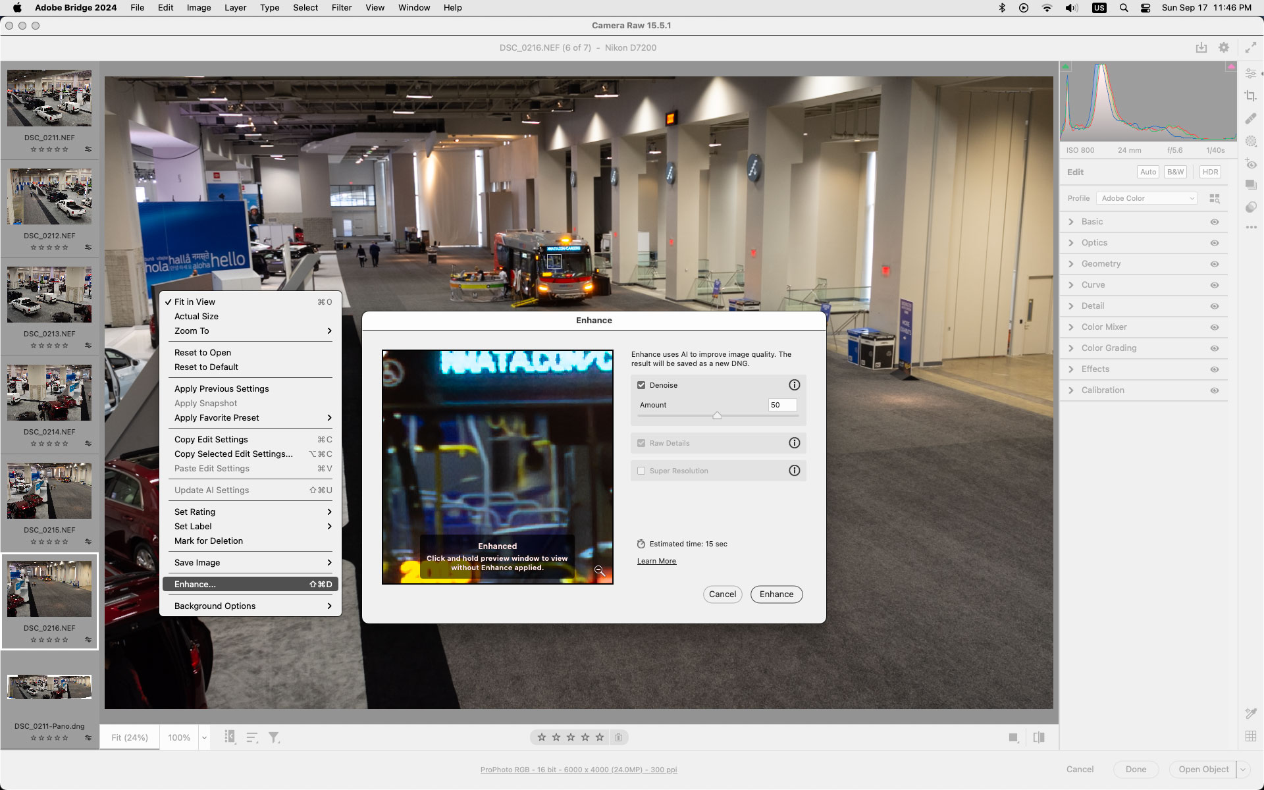Open the sort order icon in bottom toolbar
The image size is (1264, 790).
tap(251, 737)
